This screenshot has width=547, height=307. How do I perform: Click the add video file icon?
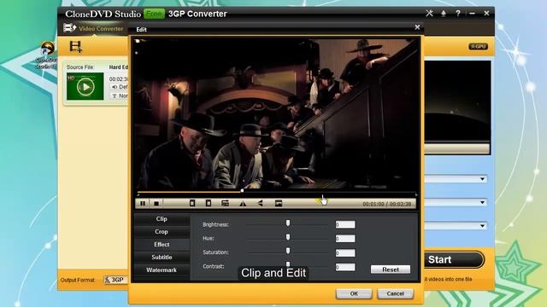tap(75, 47)
